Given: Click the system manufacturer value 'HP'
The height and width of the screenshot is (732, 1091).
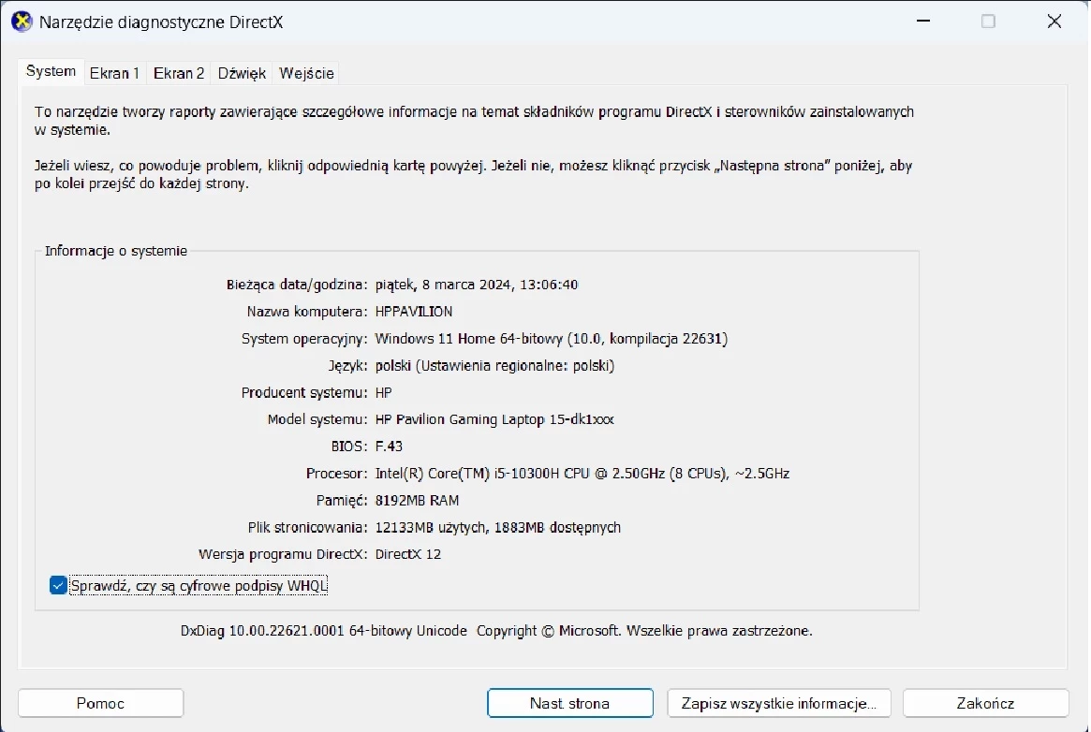Looking at the screenshot, I should pyautogui.click(x=383, y=393).
